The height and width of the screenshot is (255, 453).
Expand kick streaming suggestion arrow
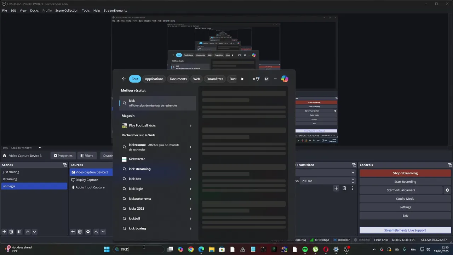pyautogui.click(x=190, y=169)
